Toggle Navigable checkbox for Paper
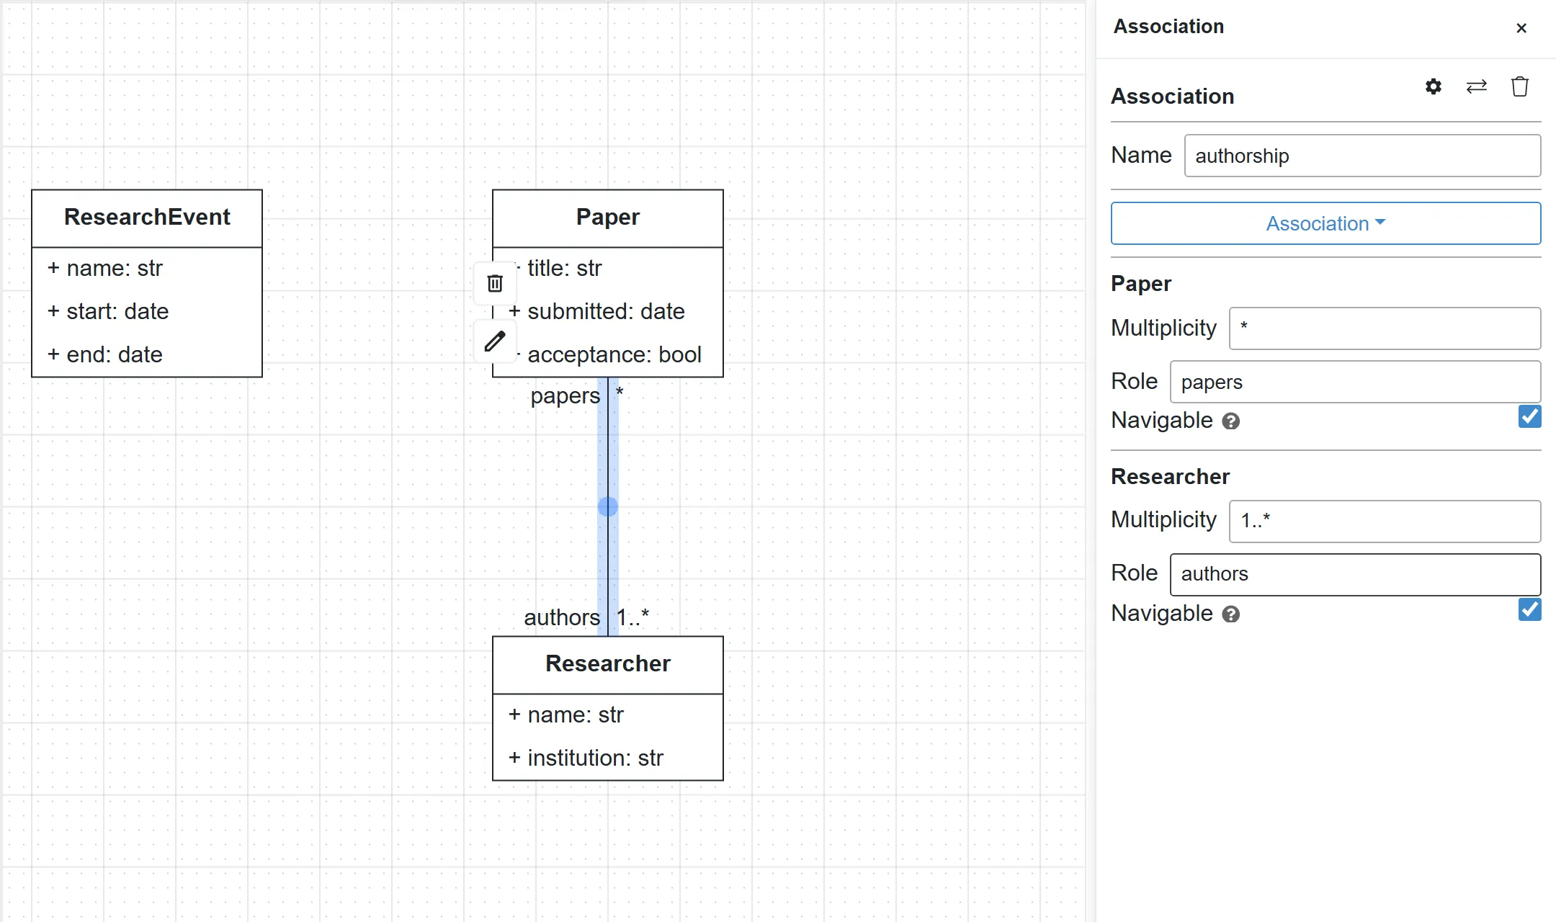The height and width of the screenshot is (922, 1556). pos(1529,416)
